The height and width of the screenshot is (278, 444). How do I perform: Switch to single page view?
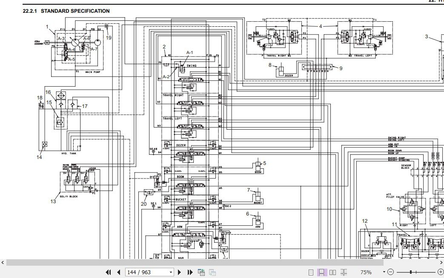coord(311,272)
